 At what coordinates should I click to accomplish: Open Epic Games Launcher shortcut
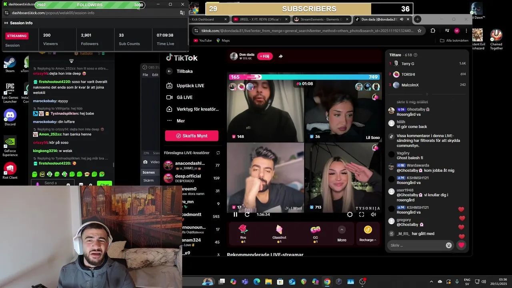(x=10, y=93)
